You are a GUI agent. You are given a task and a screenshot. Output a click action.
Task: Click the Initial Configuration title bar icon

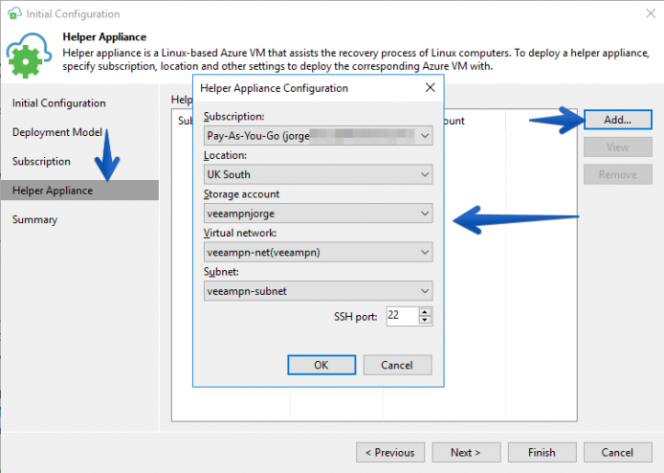point(14,13)
